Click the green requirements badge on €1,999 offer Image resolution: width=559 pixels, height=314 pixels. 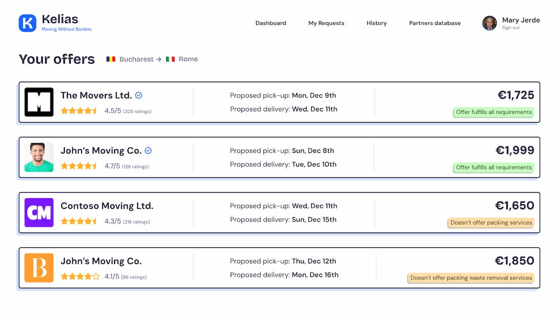coord(494,167)
